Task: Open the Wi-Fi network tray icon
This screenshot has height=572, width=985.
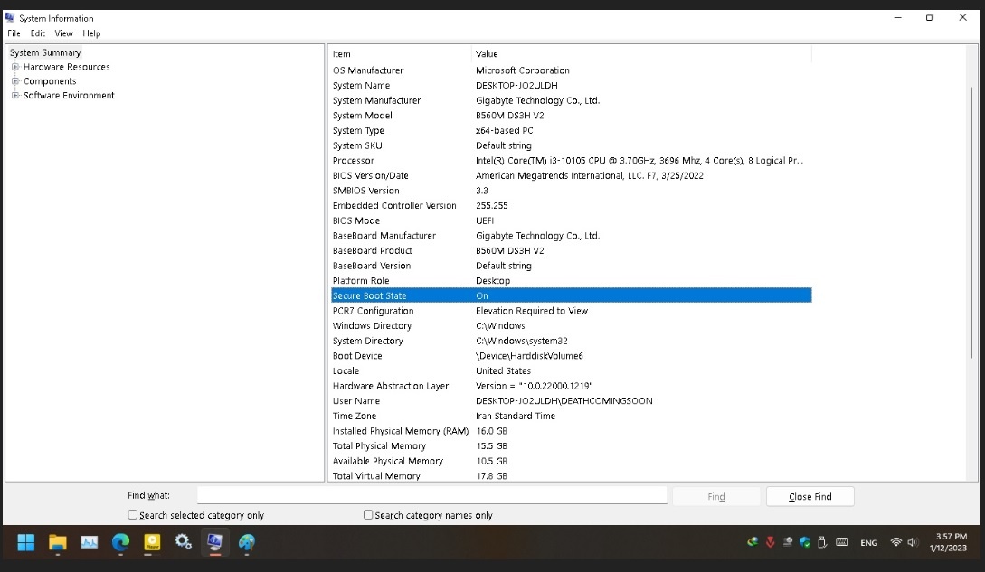Action: pyautogui.click(x=895, y=542)
